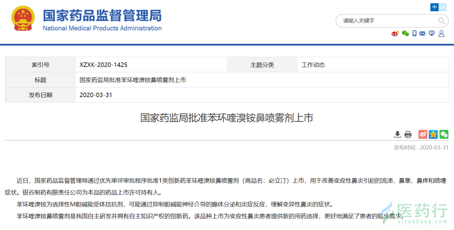Click the download icon for the article
Screen dimensions: 454x230
[x=398, y=135]
